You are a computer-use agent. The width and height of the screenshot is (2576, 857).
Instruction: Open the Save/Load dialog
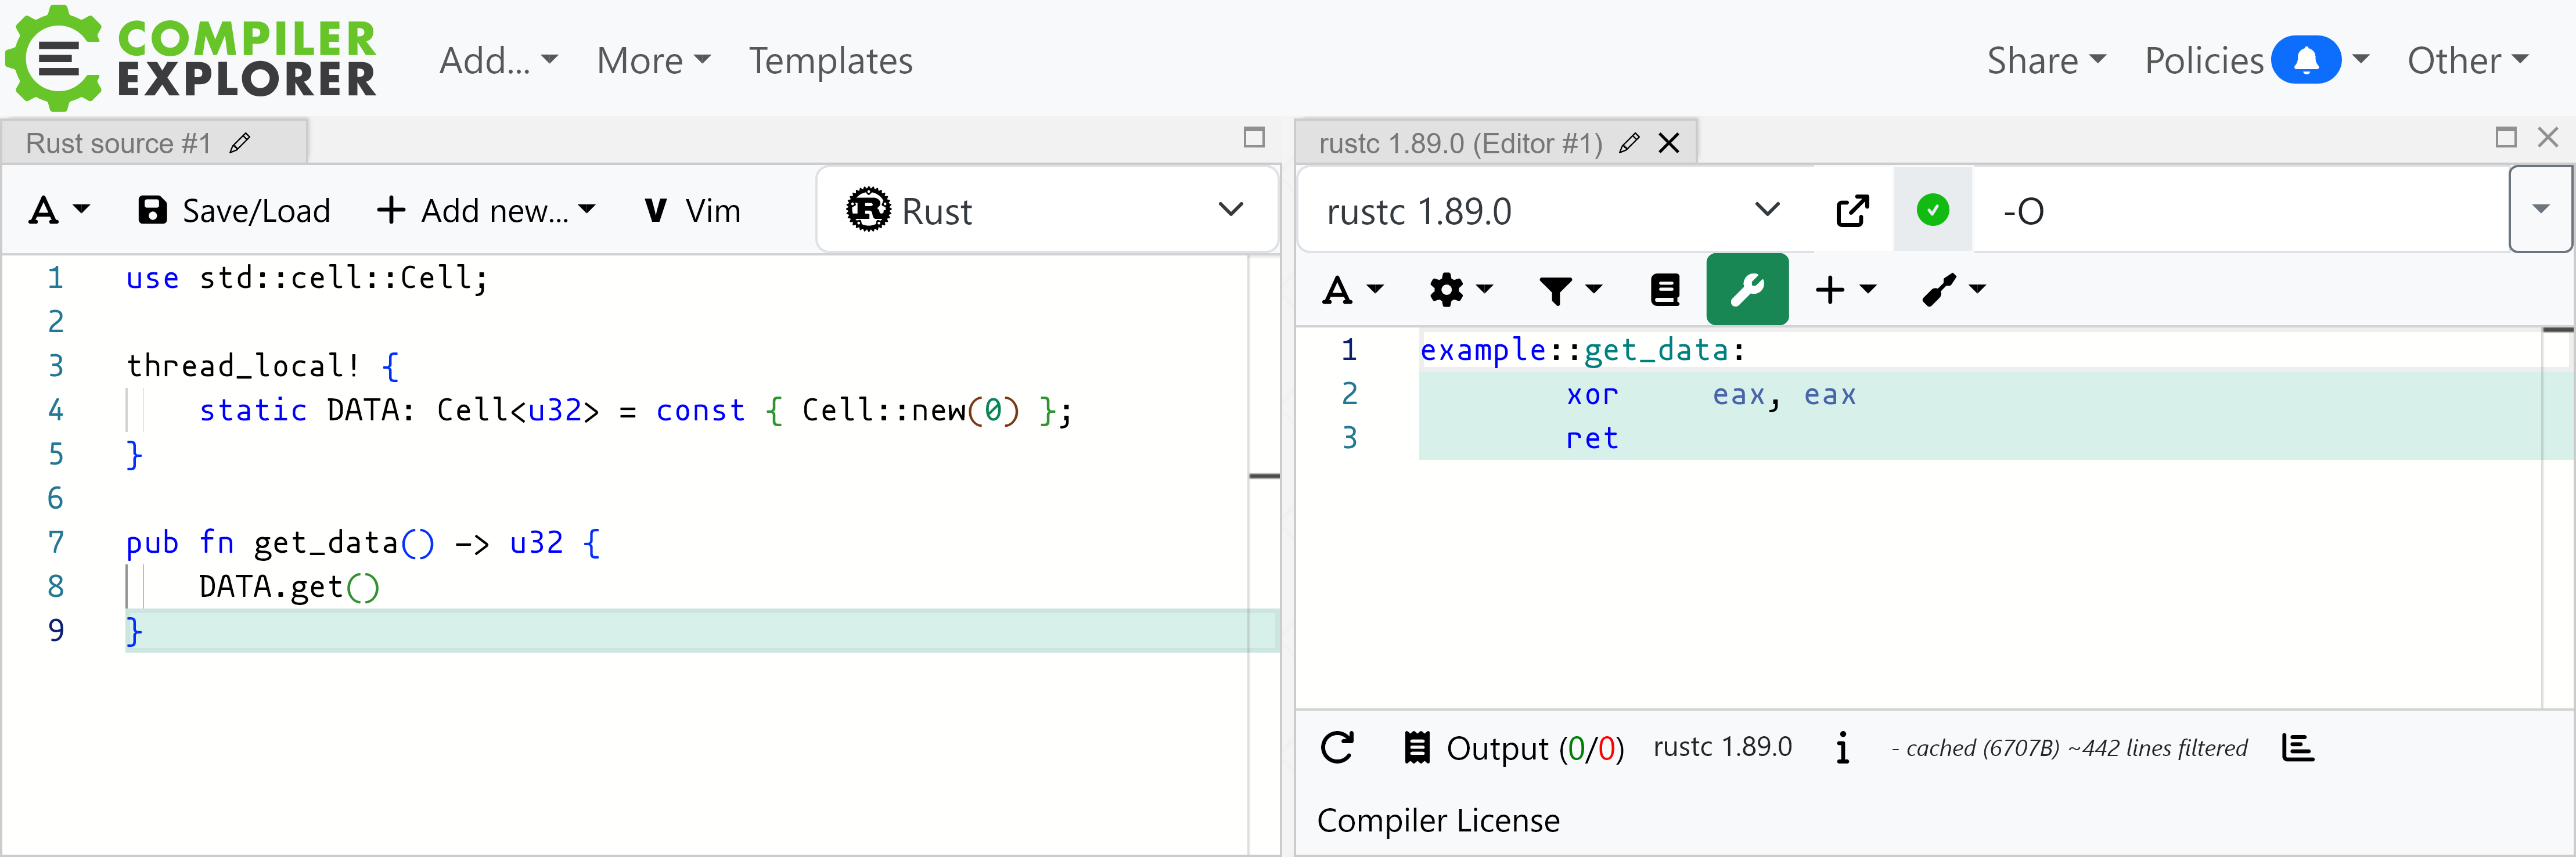[x=234, y=211]
